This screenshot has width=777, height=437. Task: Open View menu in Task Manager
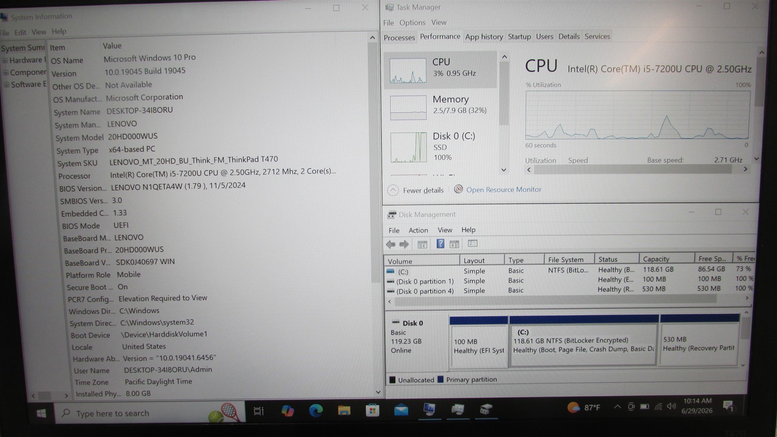tap(439, 22)
